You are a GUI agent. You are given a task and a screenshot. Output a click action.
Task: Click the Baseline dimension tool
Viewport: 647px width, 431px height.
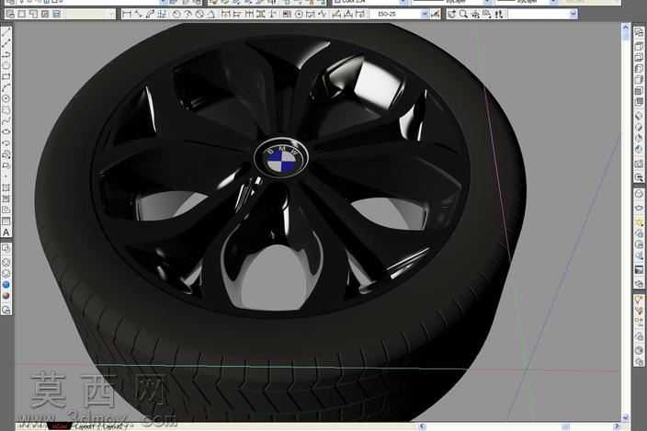[237, 14]
